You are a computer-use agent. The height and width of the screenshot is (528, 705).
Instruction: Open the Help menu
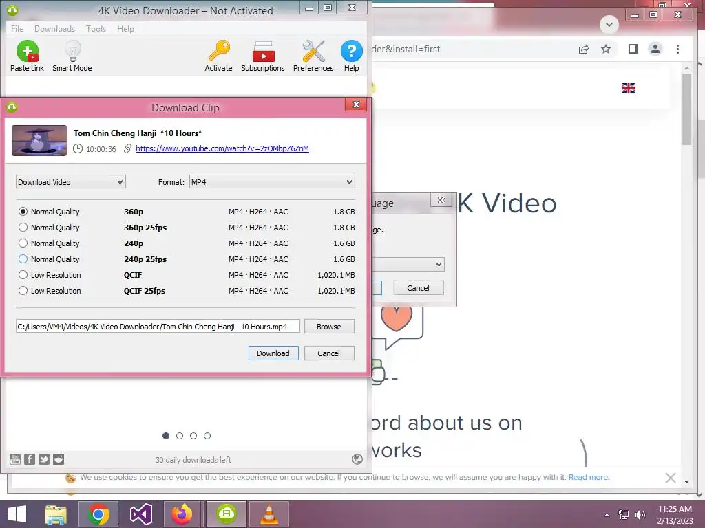click(125, 29)
